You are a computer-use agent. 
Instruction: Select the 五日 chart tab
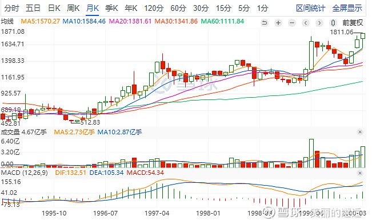(33, 9)
